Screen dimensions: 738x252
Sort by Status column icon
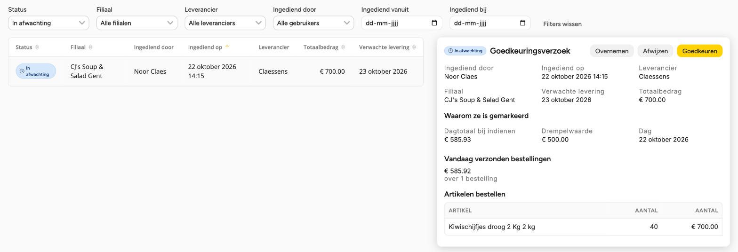[x=37, y=47]
